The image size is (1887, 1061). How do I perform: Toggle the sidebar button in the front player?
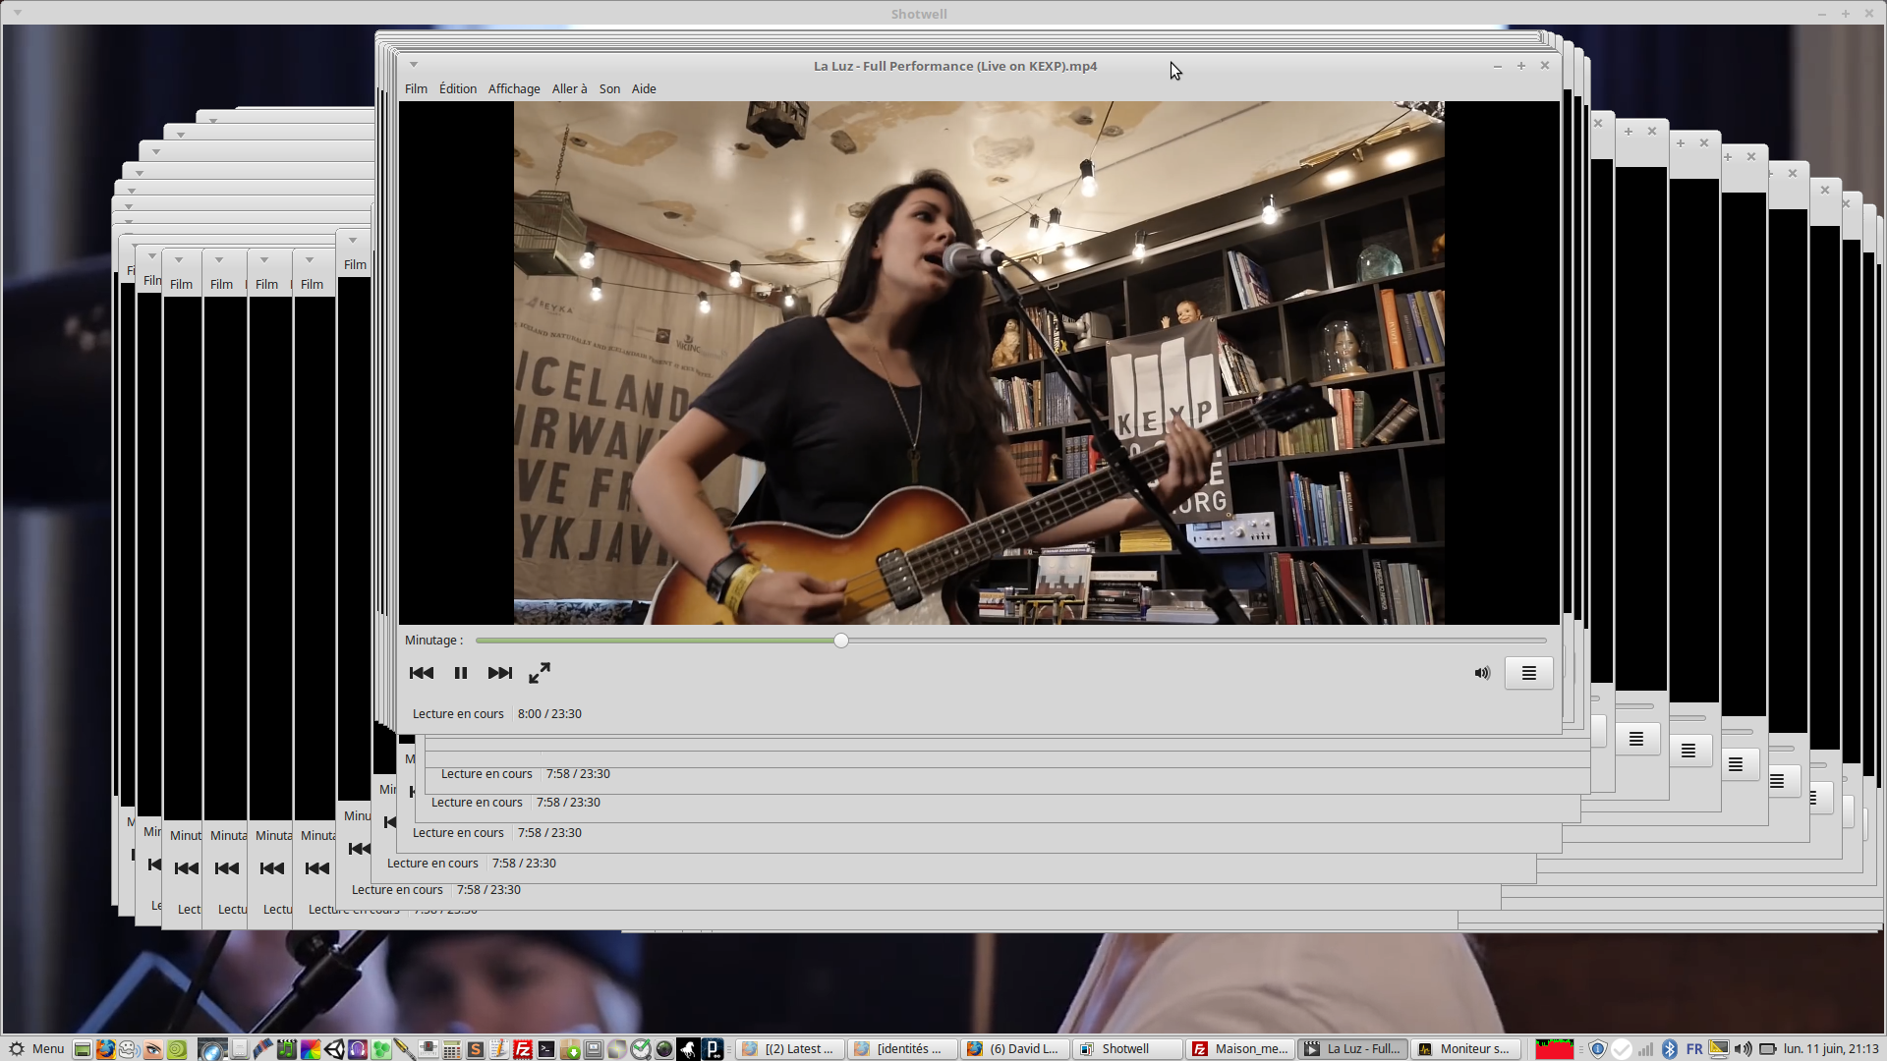coord(1528,673)
